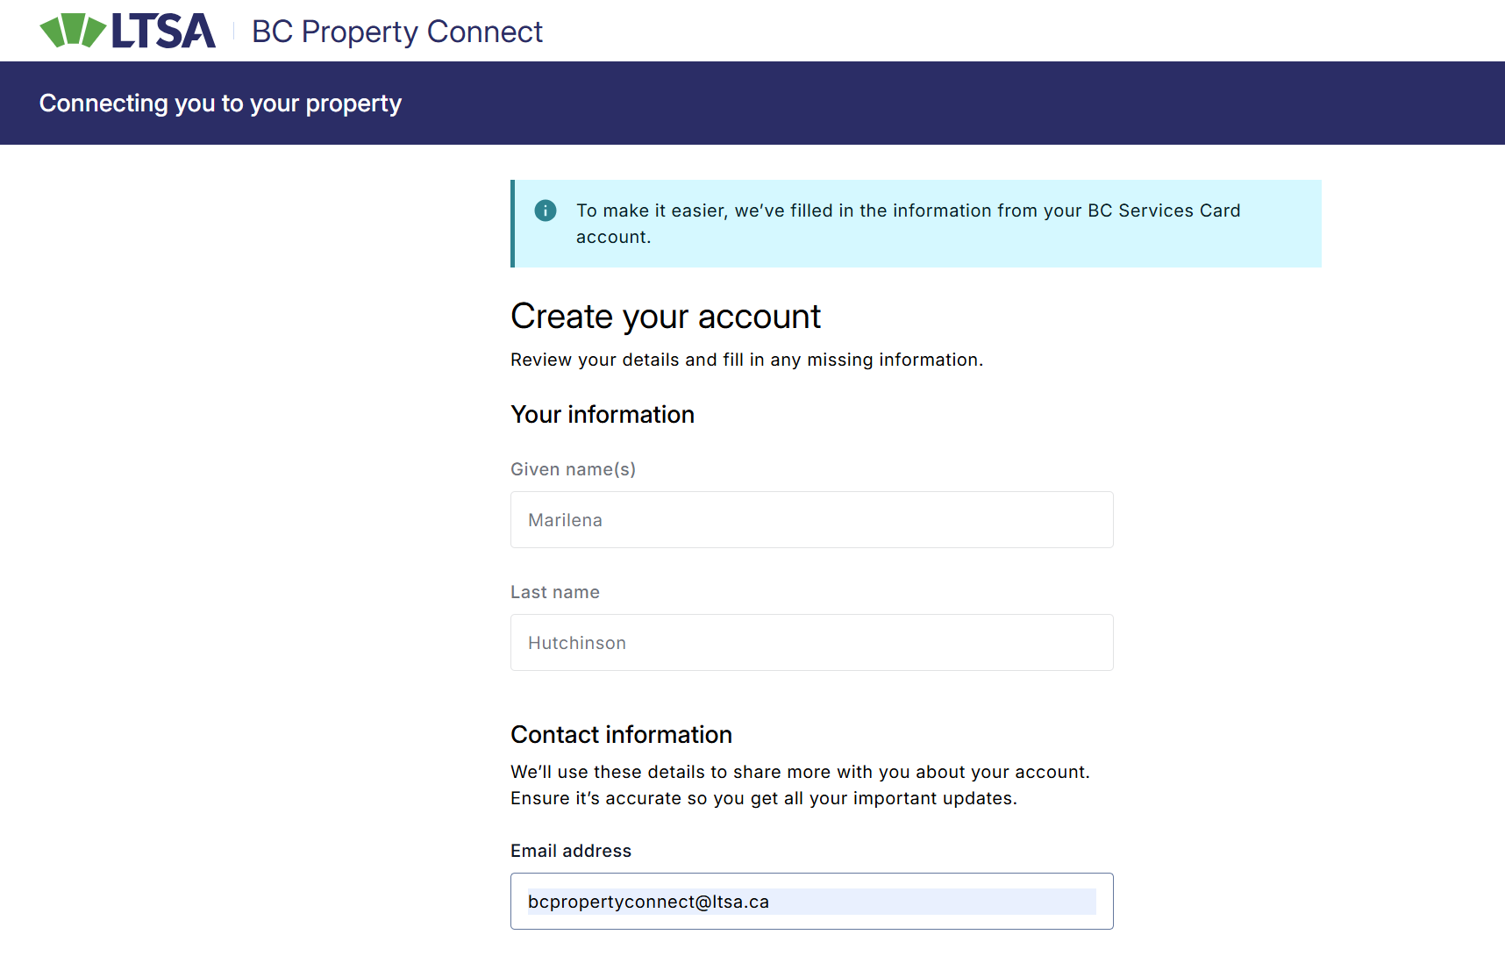
Task: Click the Connecting you to your property banner
Action: (220, 103)
